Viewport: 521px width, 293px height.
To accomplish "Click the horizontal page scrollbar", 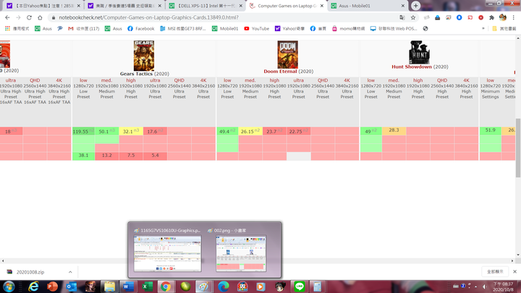I will pyautogui.click(x=258, y=260).
